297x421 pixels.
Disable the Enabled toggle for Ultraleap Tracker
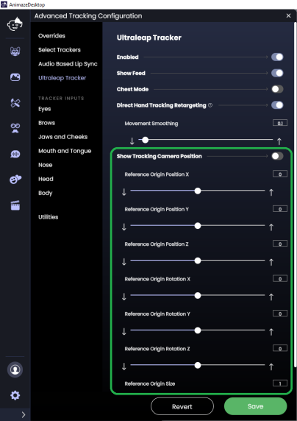(277, 57)
